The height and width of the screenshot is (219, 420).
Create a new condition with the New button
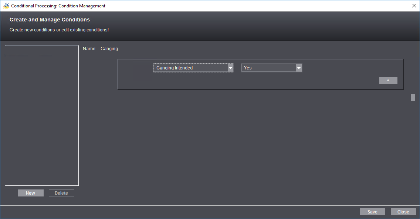pyautogui.click(x=31, y=193)
